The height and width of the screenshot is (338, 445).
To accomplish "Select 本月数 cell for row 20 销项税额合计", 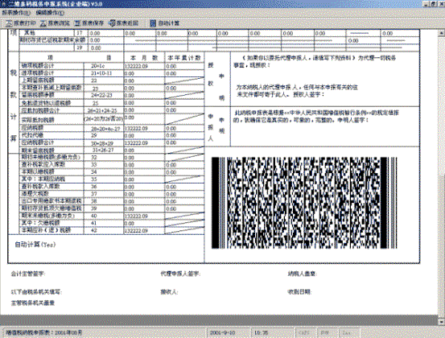I will (x=144, y=66).
